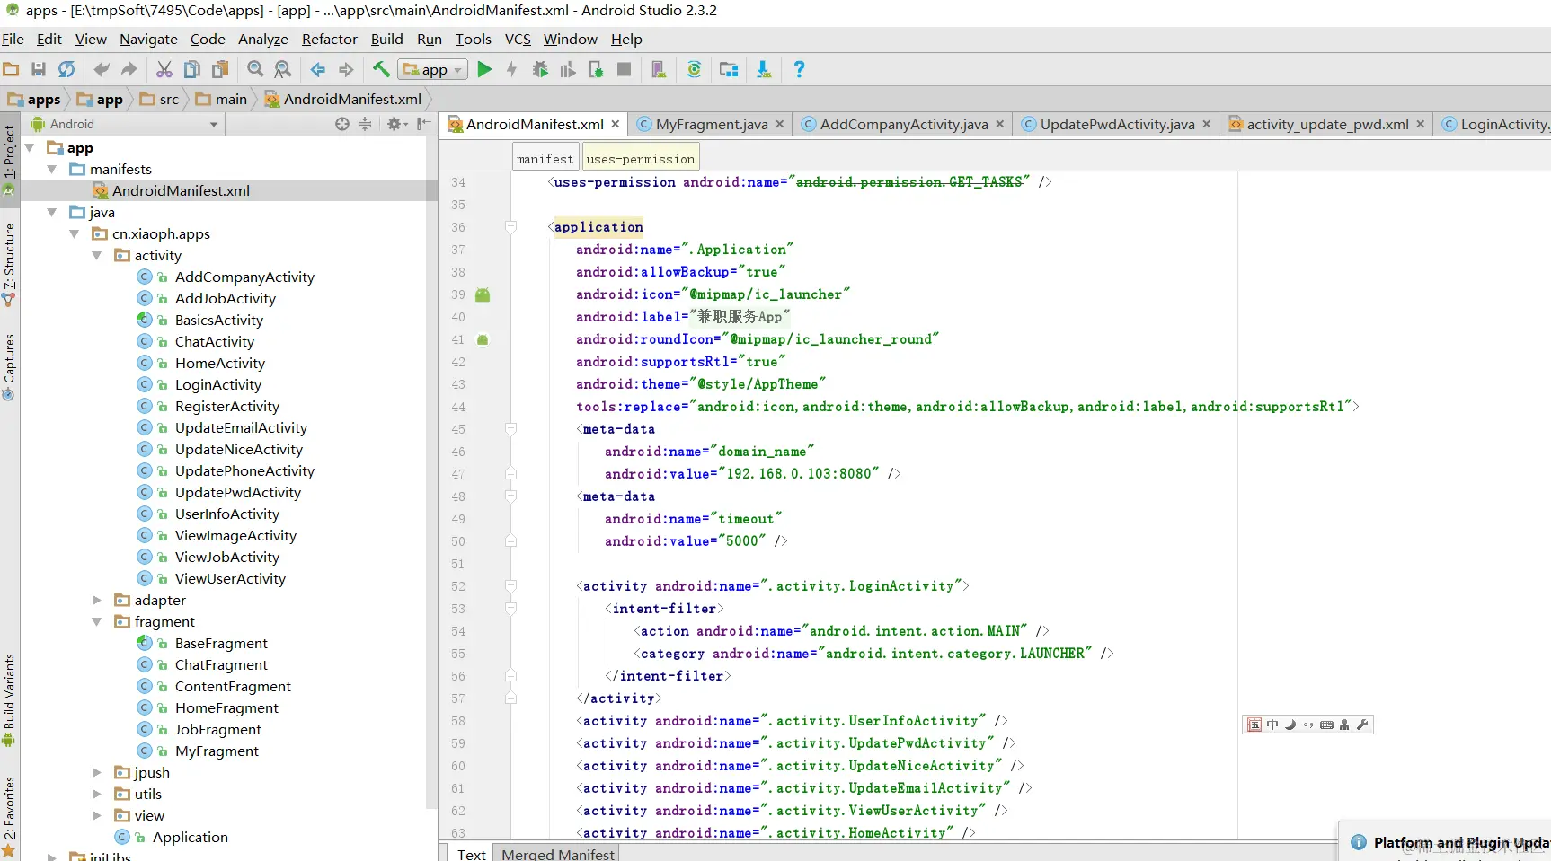This screenshot has height=861, width=1551.
Task: Save all files with the floppy disk icon
Action: coord(39,69)
